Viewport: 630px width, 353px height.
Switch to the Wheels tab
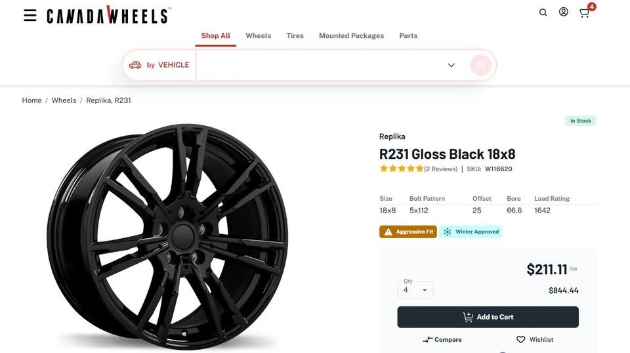(258, 35)
